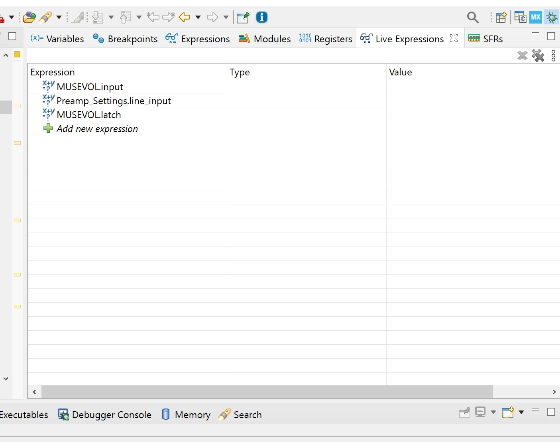Open the Registers tab

click(x=326, y=39)
